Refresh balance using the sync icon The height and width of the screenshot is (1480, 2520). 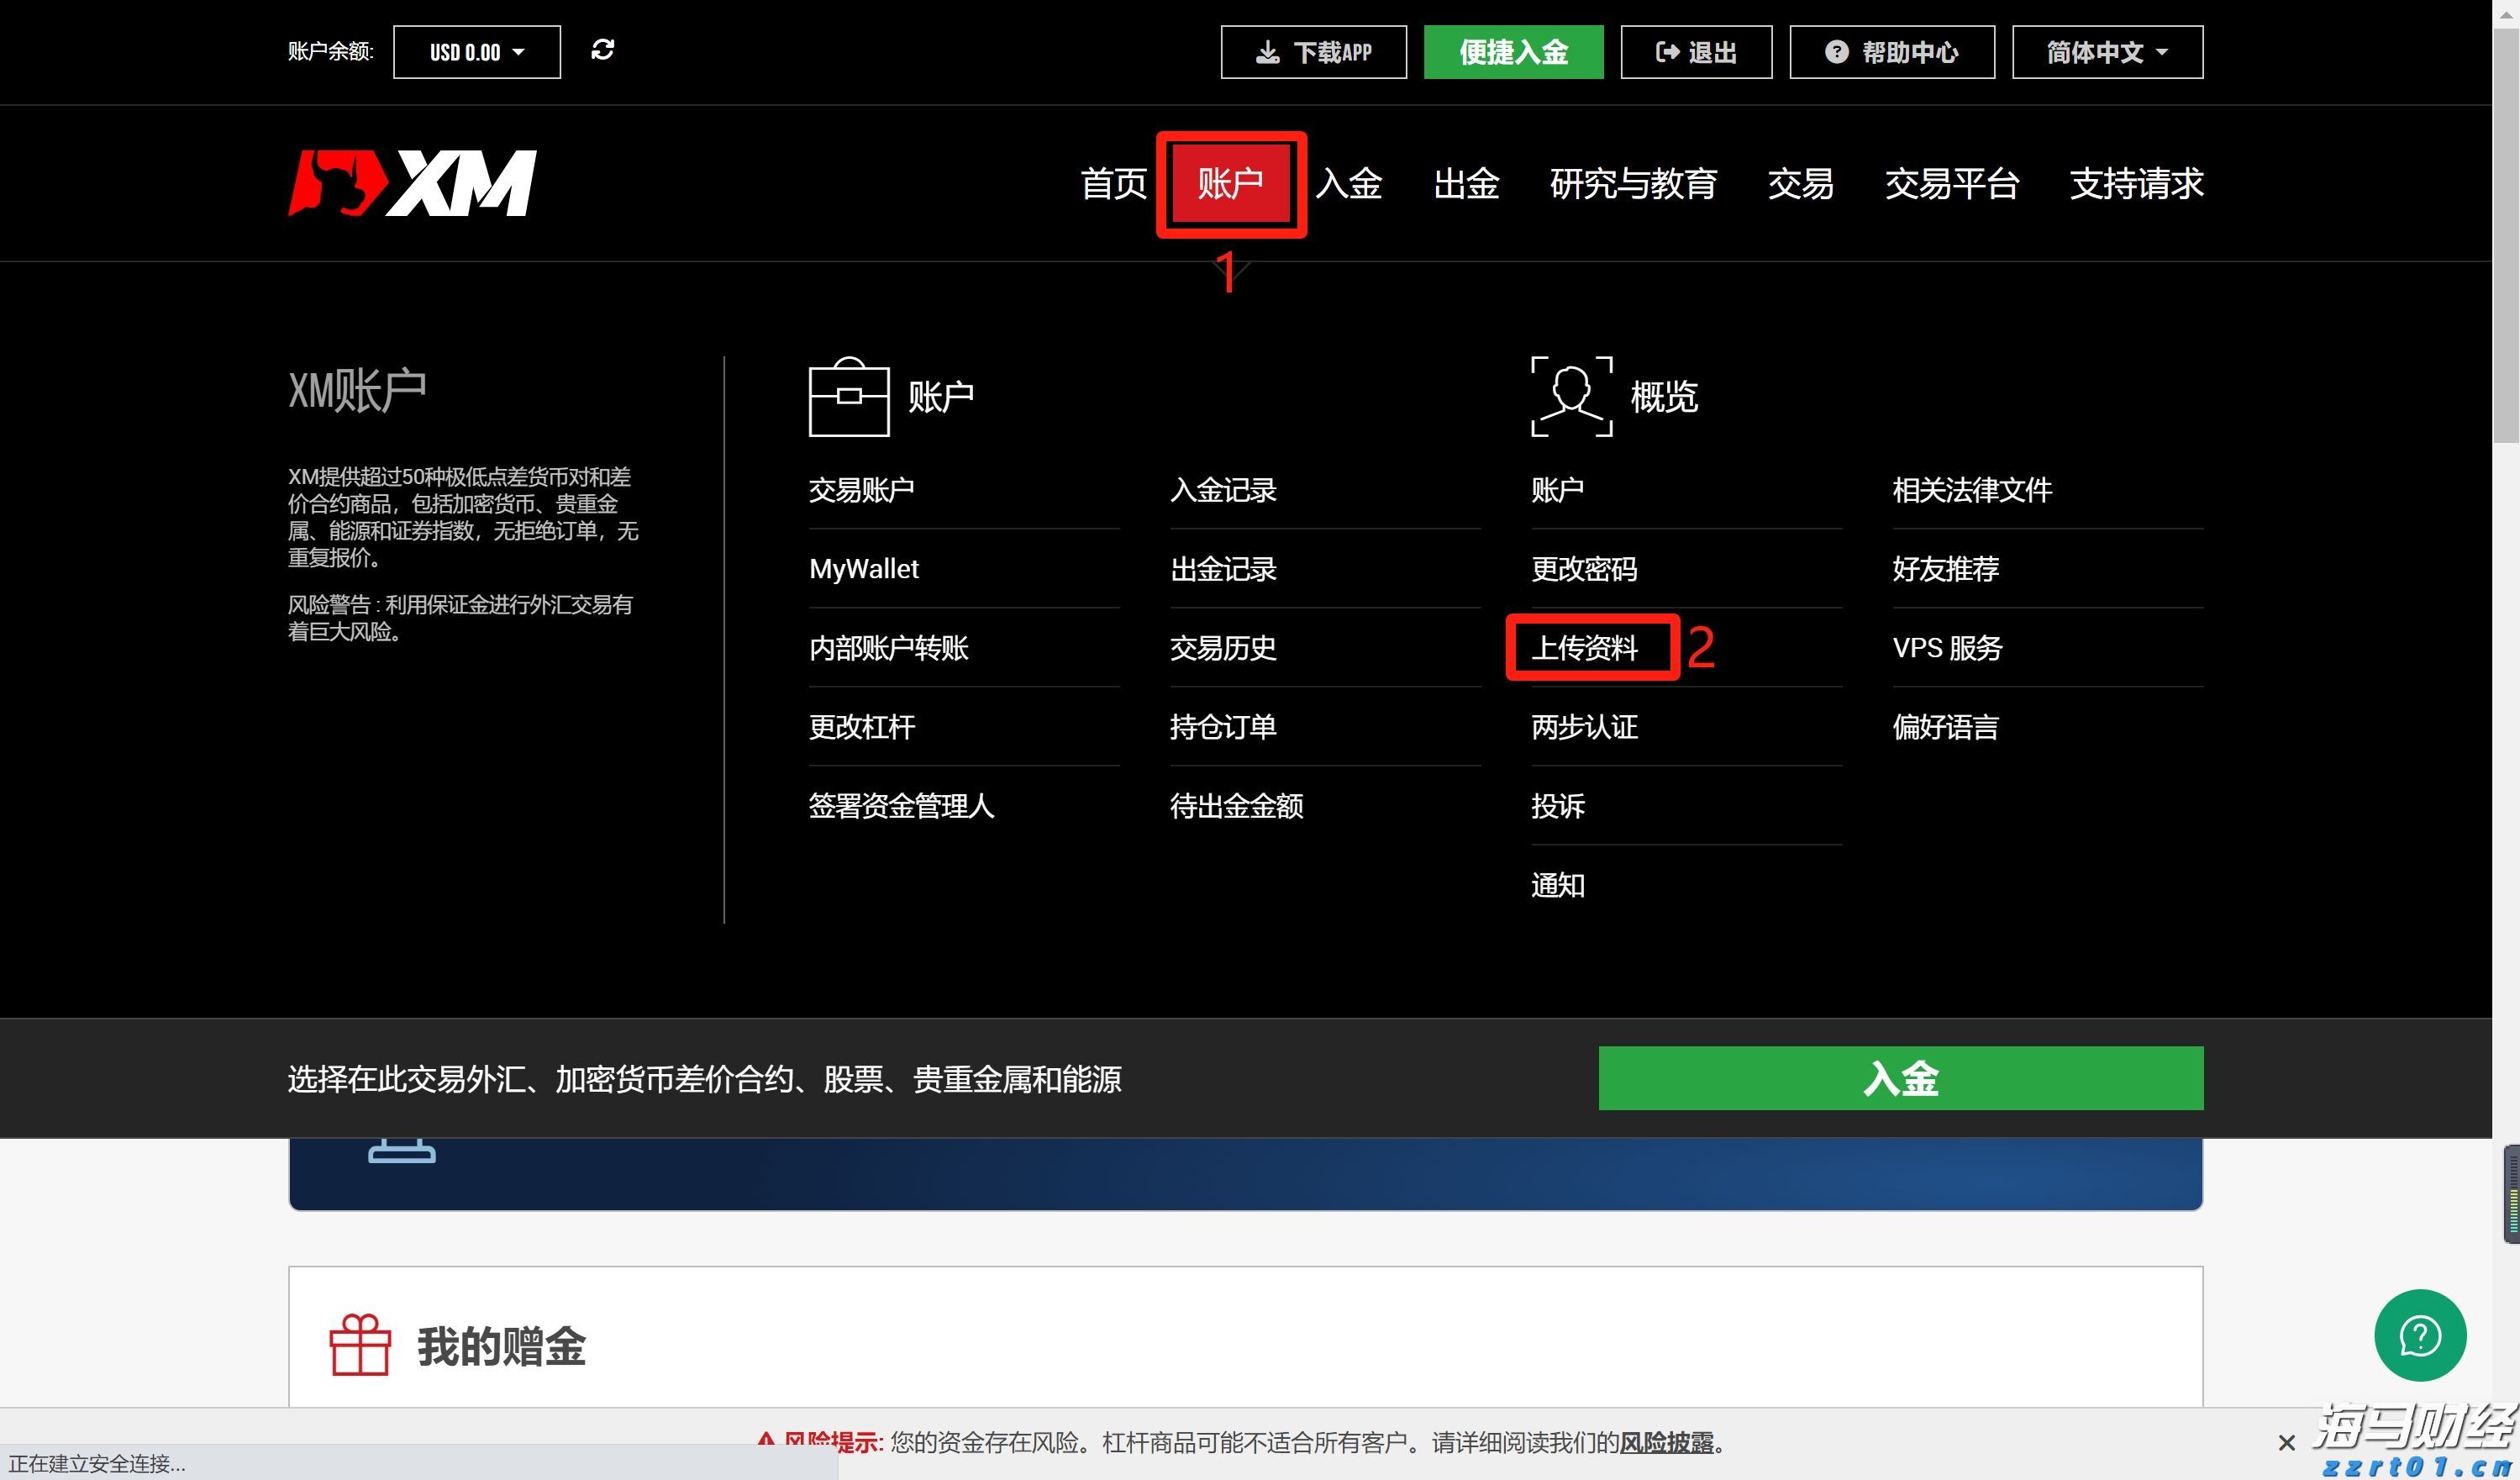[x=604, y=51]
